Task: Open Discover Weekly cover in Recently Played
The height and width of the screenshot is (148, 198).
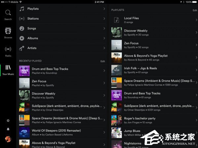Action: (24, 95)
